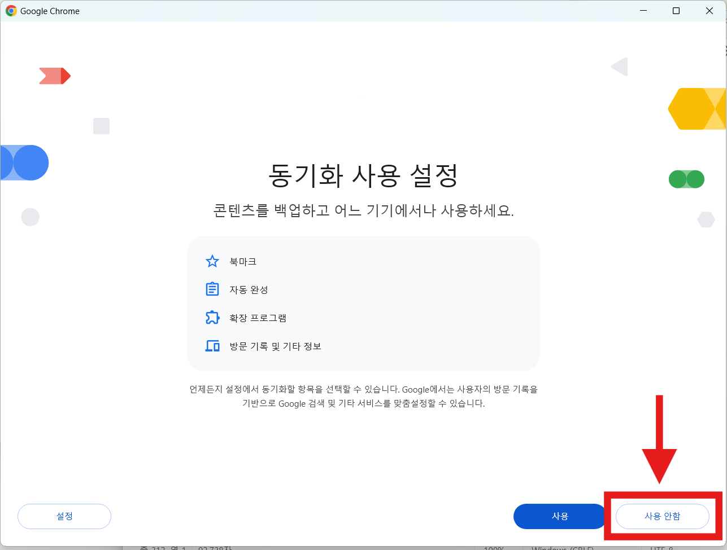Click the Google Chrome logo in the title bar
This screenshot has width=727, height=550.
click(x=10, y=11)
